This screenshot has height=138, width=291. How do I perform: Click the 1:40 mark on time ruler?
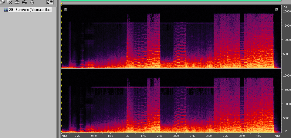pos(144,136)
